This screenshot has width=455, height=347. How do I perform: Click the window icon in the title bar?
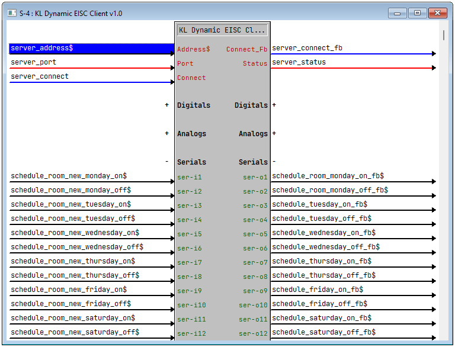(11, 13)
